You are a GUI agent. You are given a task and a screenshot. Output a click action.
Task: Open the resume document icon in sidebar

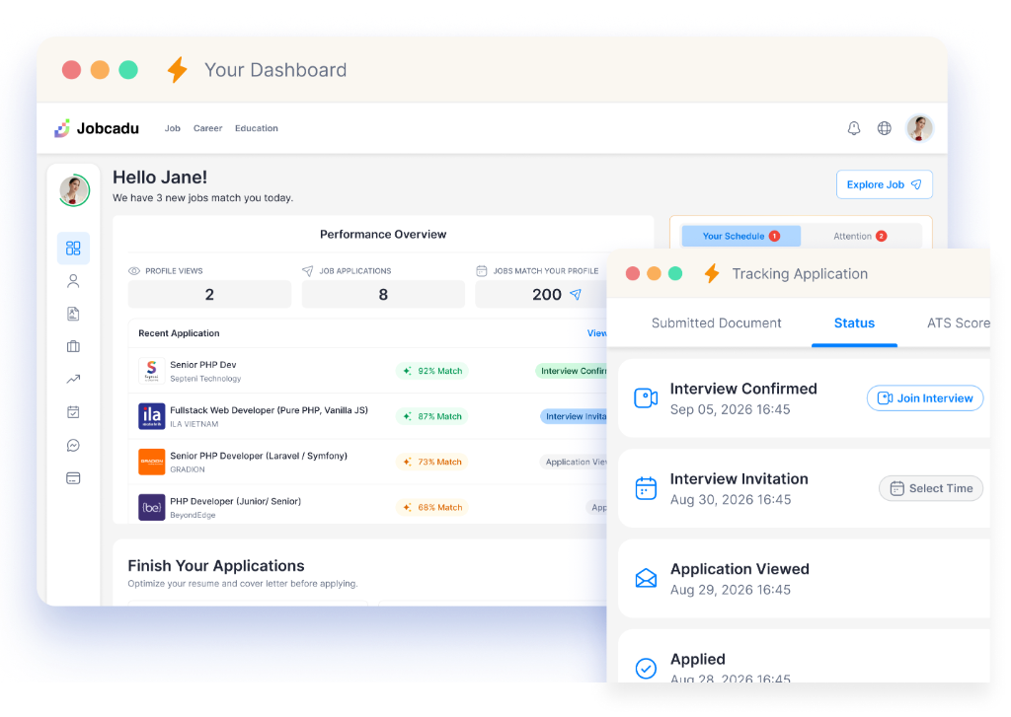pos(73,314)
